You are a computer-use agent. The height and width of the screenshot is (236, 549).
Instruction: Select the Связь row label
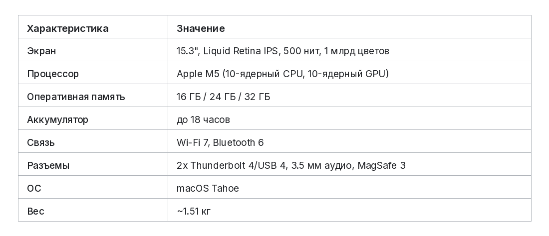41,142
